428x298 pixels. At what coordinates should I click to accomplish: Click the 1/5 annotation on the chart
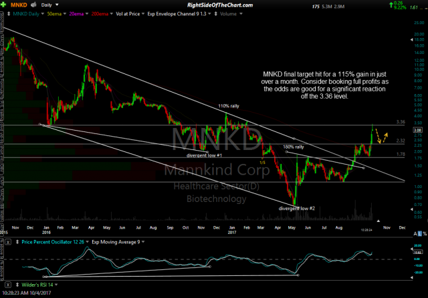[262, 163]
